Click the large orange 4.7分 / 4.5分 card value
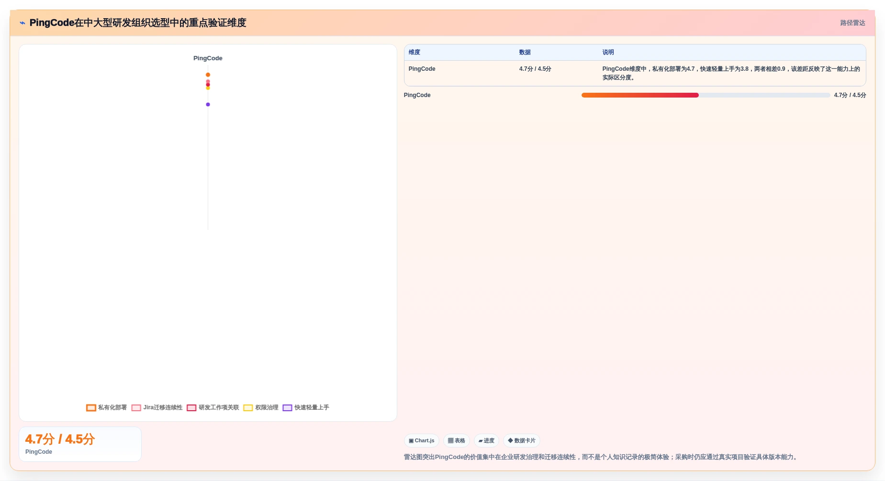Image resolution: width=885 pixels, height=481 pixels. coord(60,439)
